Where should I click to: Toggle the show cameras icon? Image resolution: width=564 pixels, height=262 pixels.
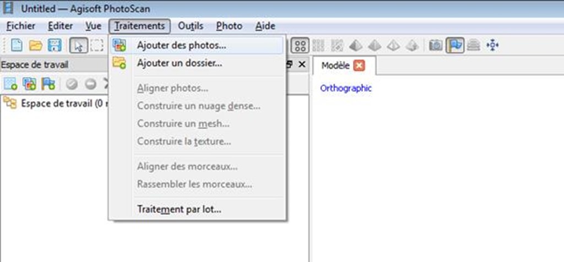tap(436, 45)
